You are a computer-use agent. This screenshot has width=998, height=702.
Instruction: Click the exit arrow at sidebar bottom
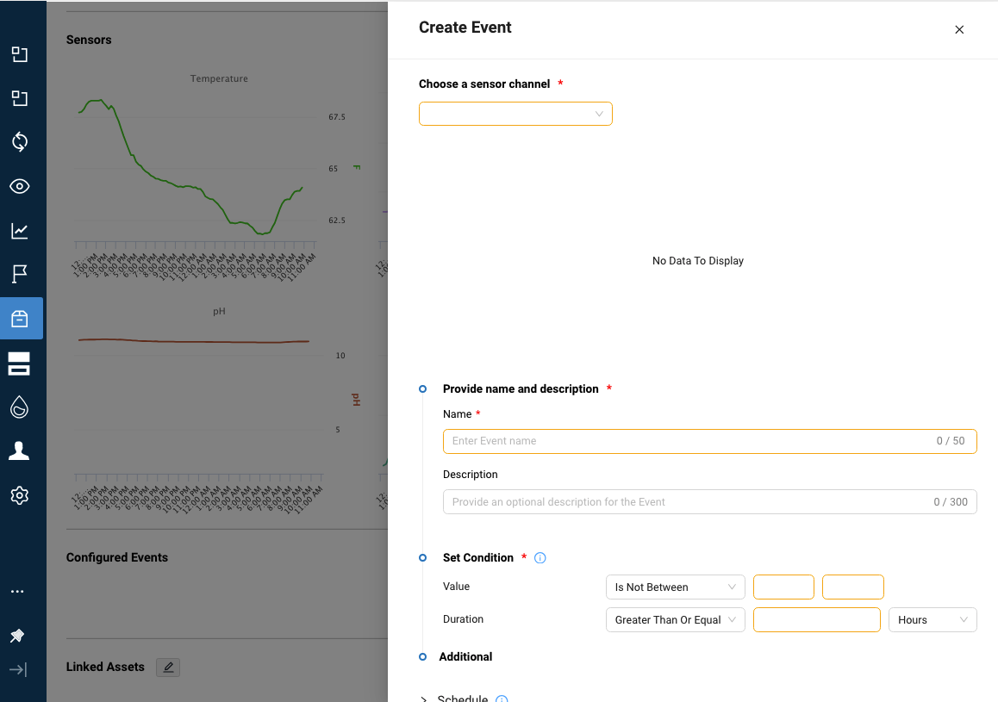click(19, 669)
